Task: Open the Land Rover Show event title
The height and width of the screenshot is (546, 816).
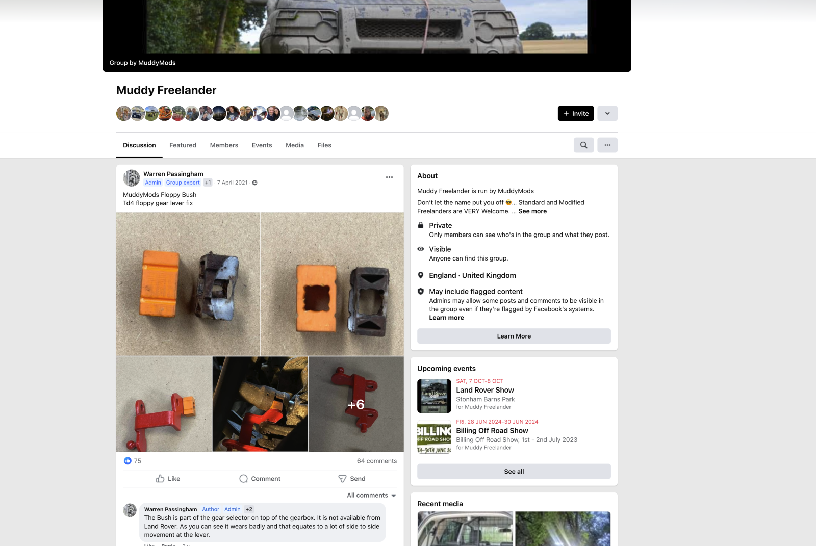Action: pyautogui.click(x=485, y=390)
